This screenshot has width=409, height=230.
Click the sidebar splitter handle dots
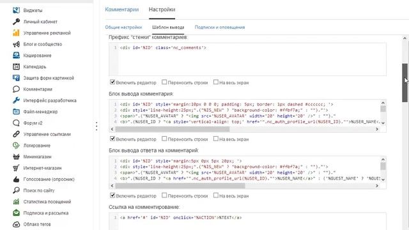click(96, 126)
